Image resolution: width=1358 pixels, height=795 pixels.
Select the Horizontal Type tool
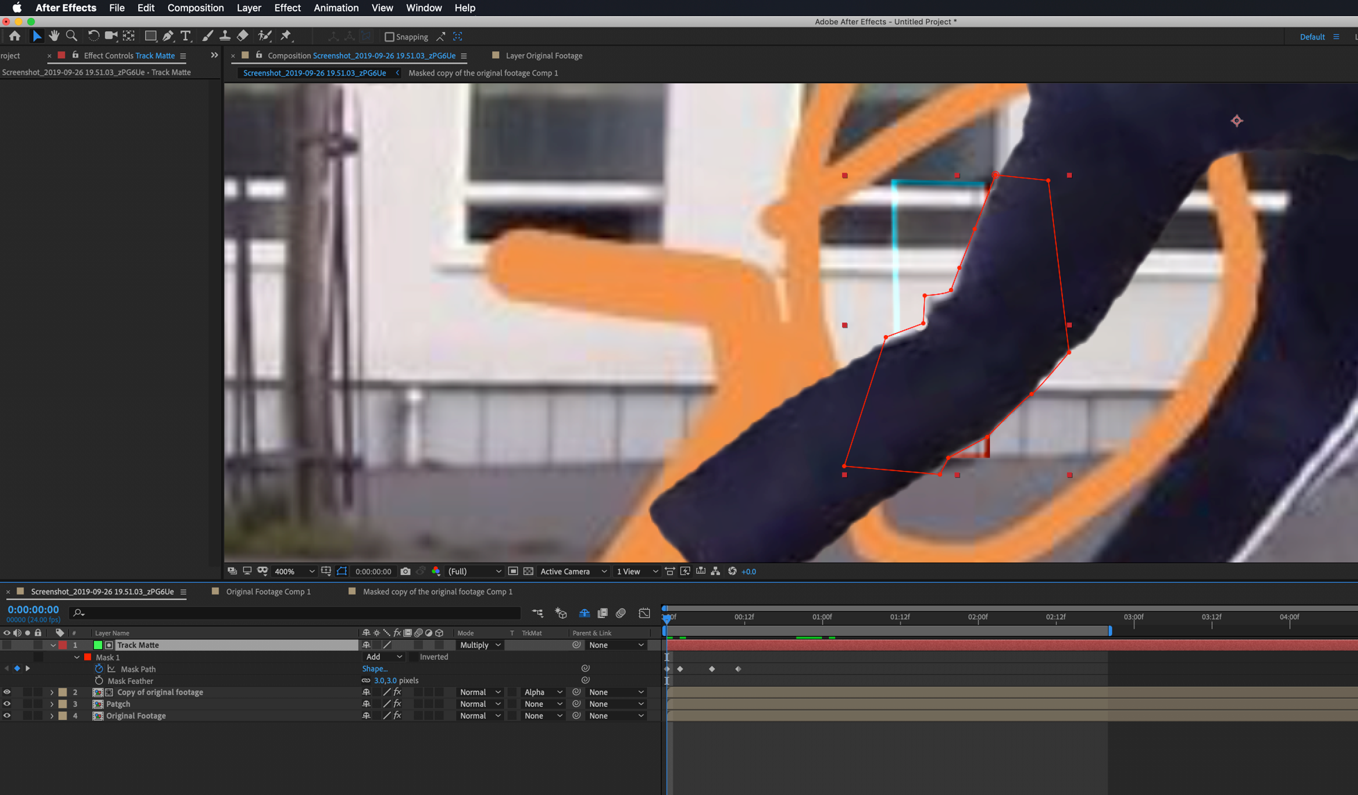click(185, 35)
